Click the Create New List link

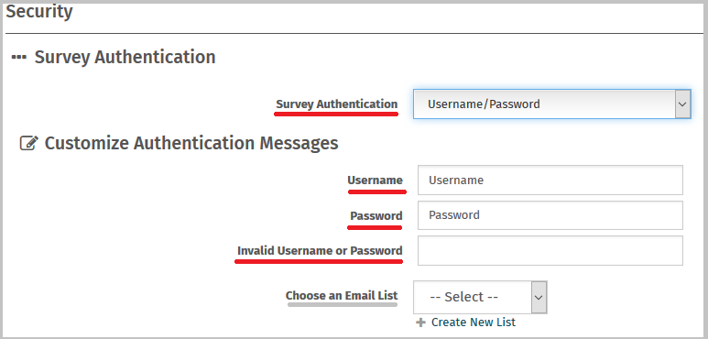[x=474, y=323]
